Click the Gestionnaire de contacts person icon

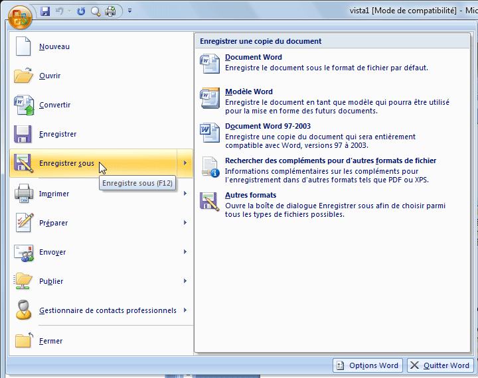pos(24,310)
